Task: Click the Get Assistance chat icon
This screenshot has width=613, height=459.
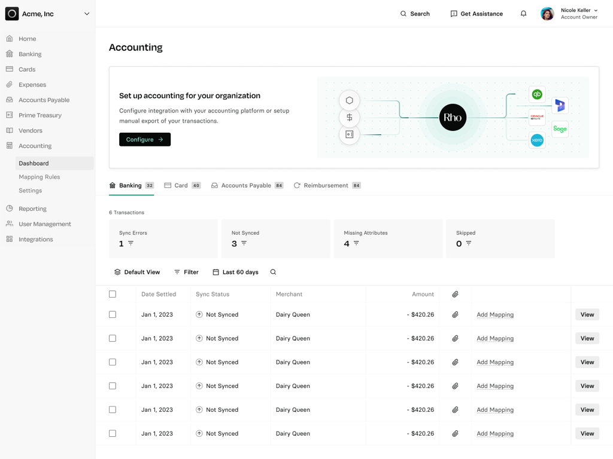Action: click(454, 14)
